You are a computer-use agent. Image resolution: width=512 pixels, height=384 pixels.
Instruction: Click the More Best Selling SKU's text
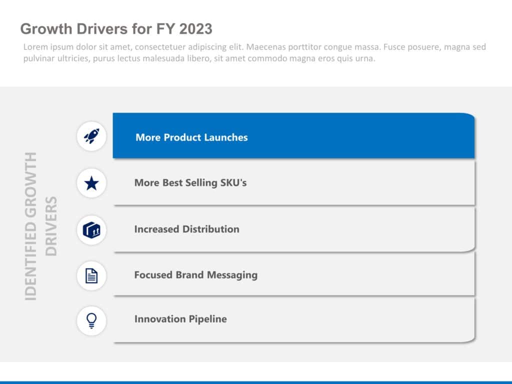(190, 182)
